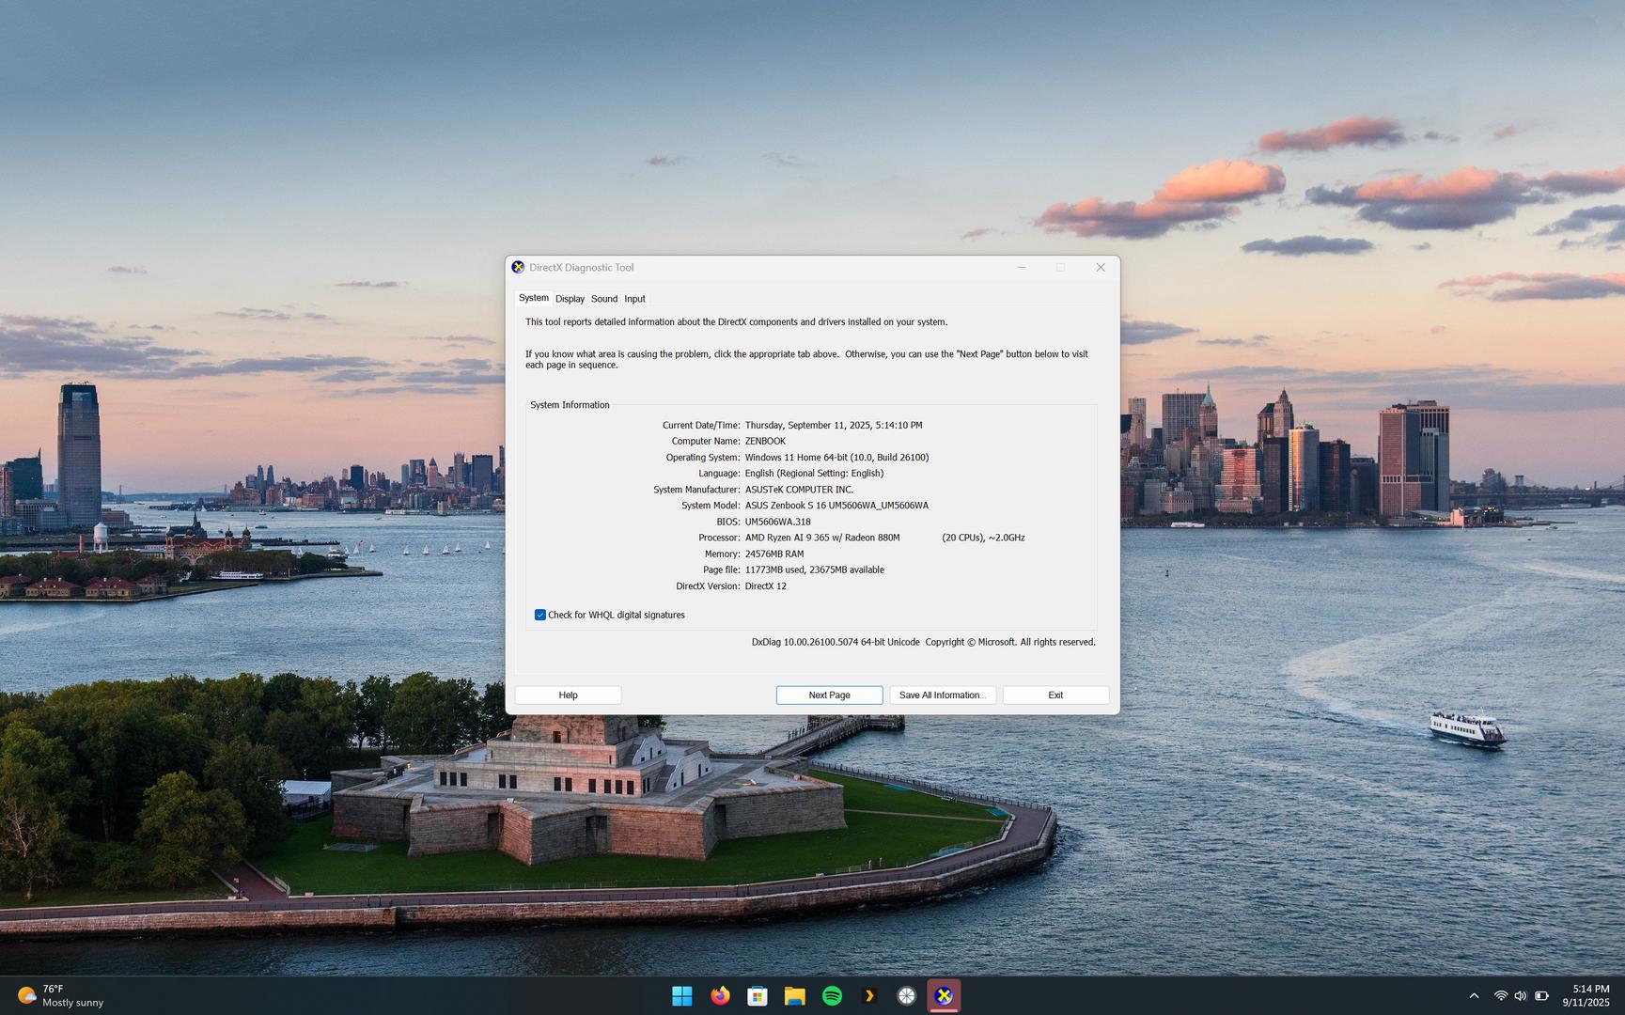Click the Processor value AMD Ryzen AI 9
This screenshot has width=1625, height=1015.
coord(822,538)
